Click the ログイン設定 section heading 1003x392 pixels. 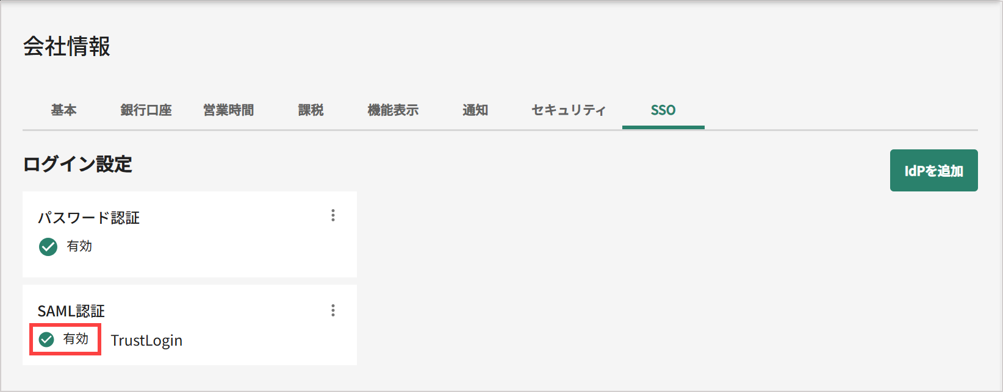[77, 164]
